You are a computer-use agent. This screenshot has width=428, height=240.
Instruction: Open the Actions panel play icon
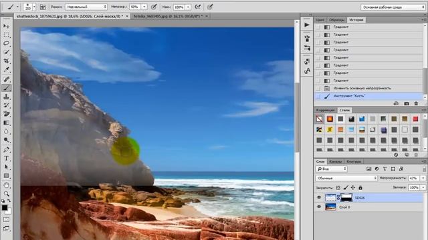tap(307, 25)
